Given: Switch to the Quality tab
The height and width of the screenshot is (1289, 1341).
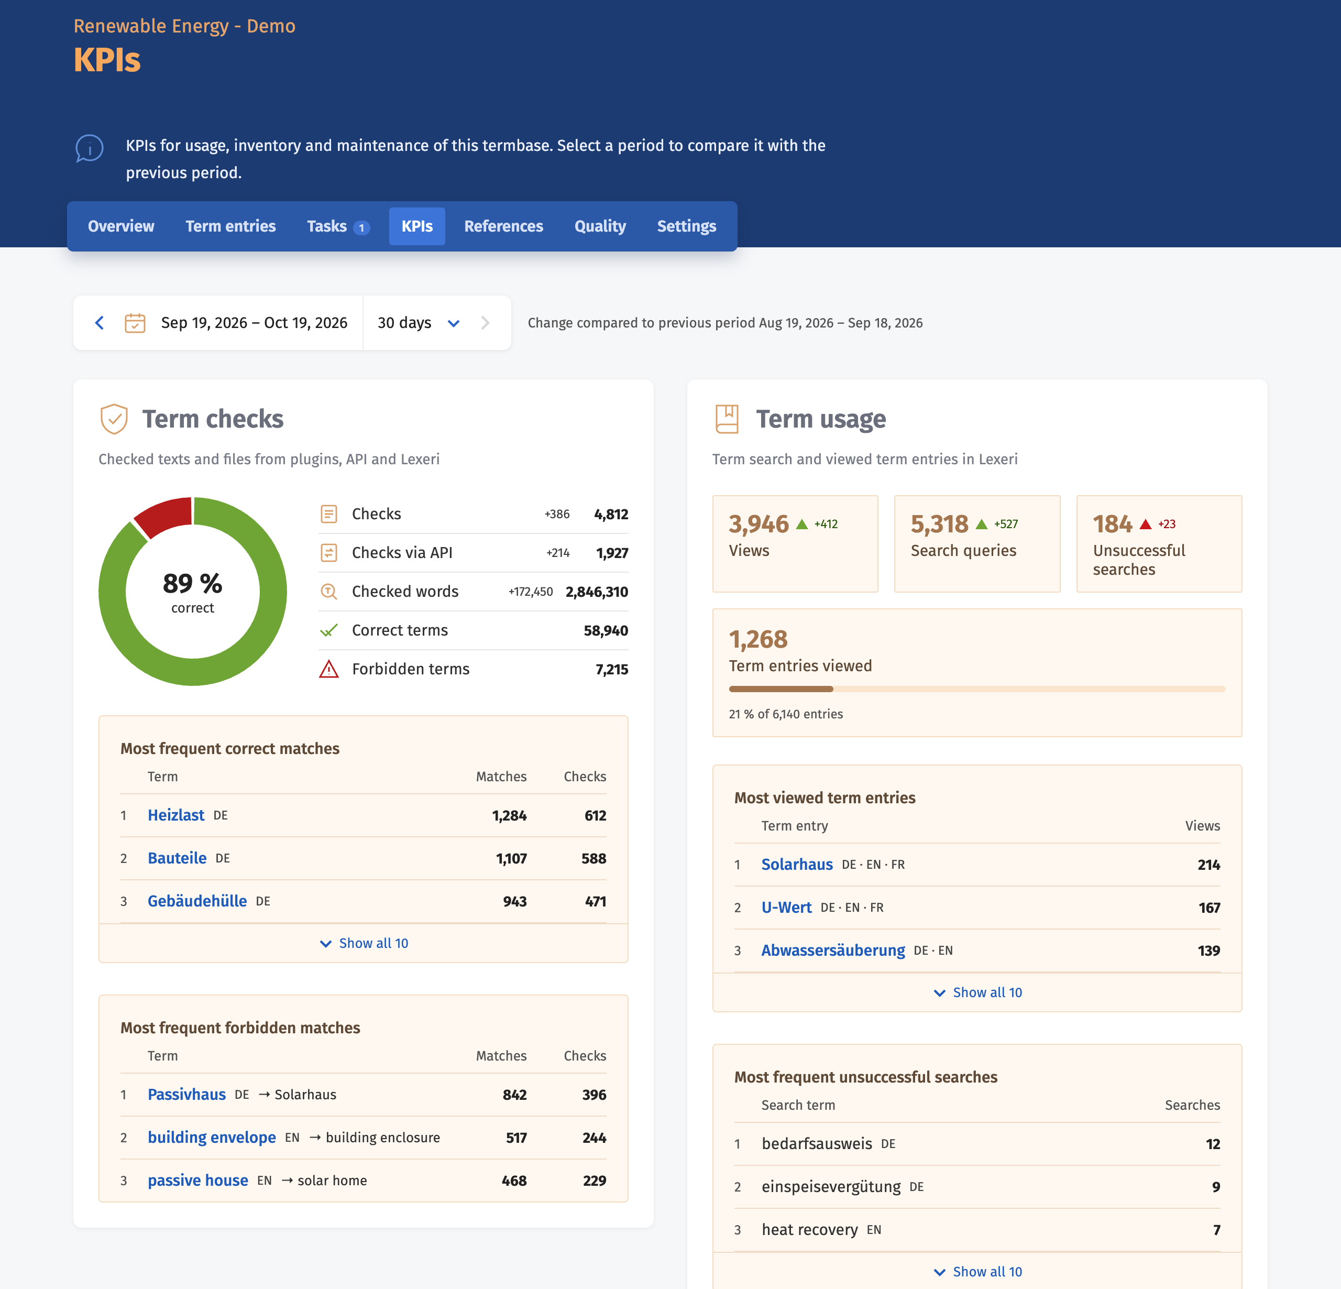Looking at the screenshot, I should [600, 226].
